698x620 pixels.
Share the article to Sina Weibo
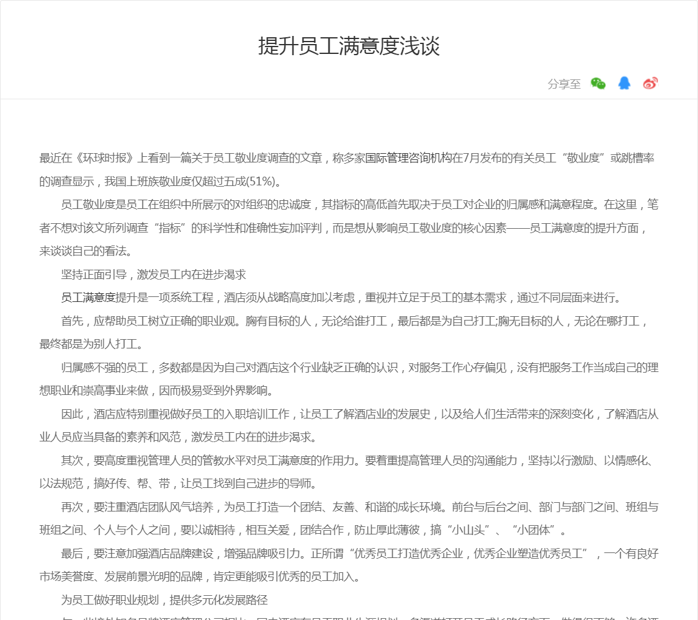coord(650,83)
